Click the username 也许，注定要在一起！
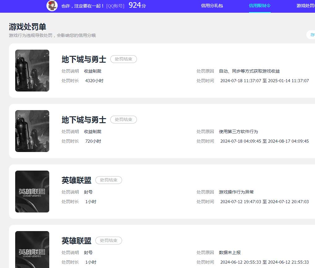Image resolution: width=315 pixels, height=268 pixels. (83, 6)
